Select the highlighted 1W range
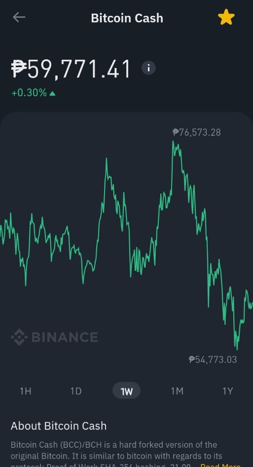 [x=126, y=390]
